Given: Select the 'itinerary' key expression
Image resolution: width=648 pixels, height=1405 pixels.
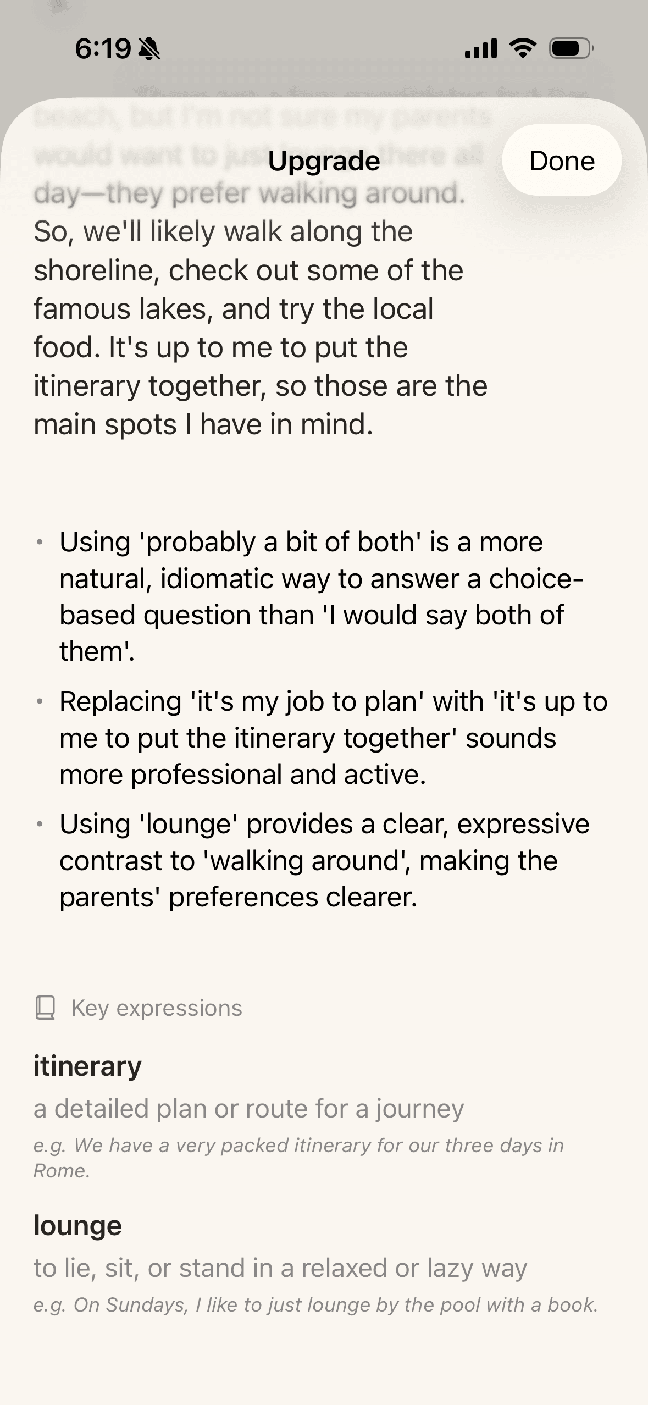Looking at the screenshot, I should point(87,1066).
